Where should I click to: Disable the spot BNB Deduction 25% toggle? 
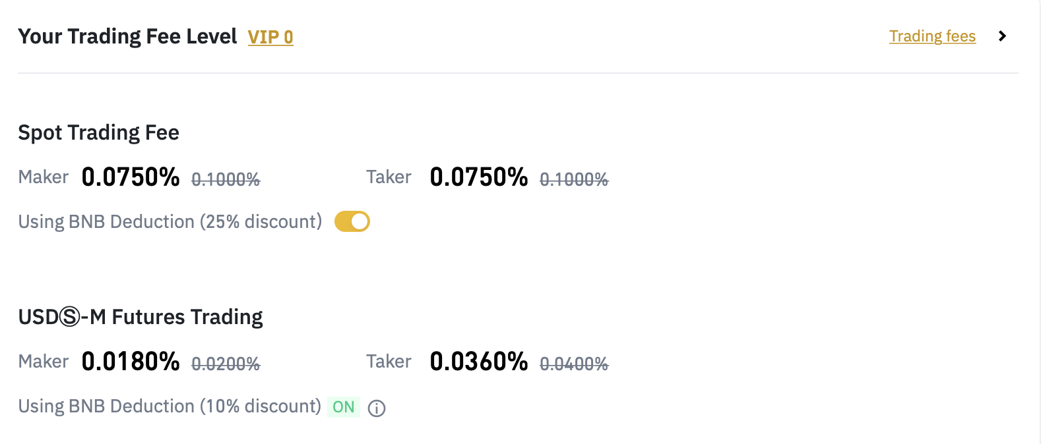coord(352,222)
